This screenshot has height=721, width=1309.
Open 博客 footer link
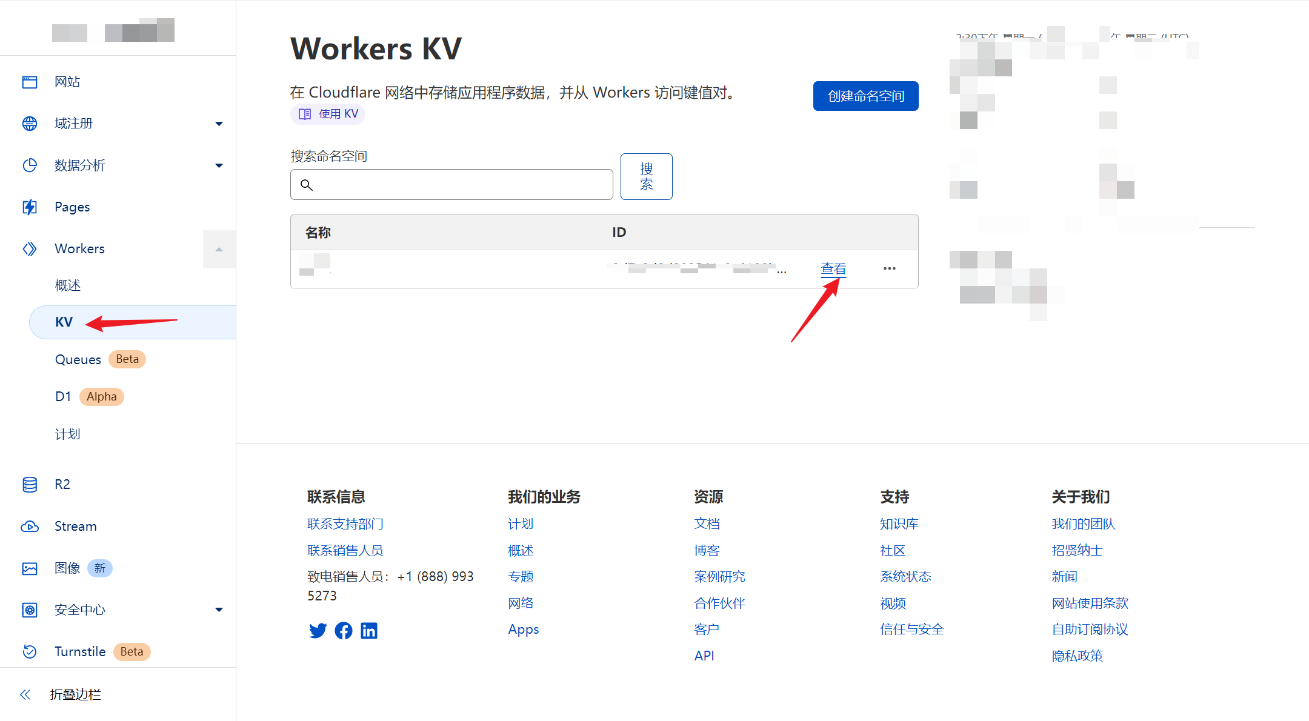707,551
